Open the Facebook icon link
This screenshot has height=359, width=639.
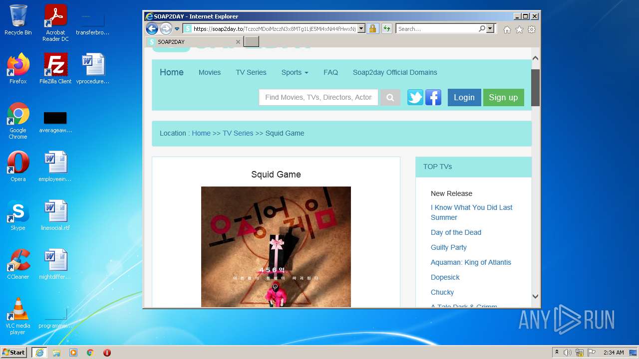(433, 97)
